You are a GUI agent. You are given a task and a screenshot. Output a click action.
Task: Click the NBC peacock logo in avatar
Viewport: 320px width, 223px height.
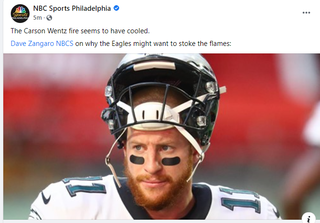(20, 10)
